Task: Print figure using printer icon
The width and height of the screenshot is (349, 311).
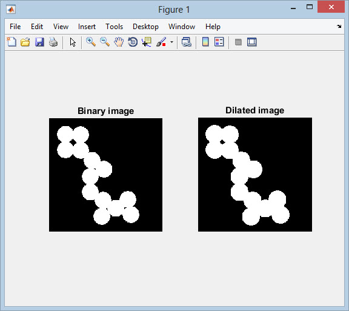Action: 53,42
